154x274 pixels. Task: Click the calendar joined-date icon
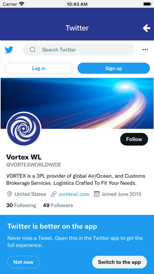pyautogui.click(x=97, y=194)
